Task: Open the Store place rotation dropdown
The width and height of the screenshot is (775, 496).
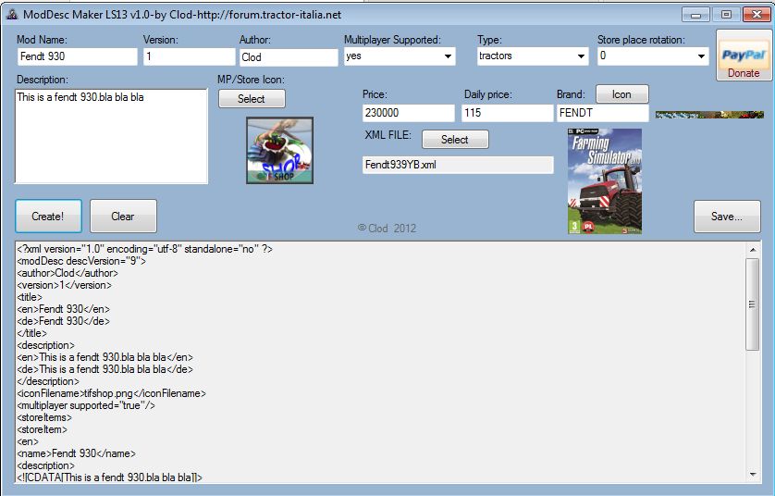Action: 653,56
